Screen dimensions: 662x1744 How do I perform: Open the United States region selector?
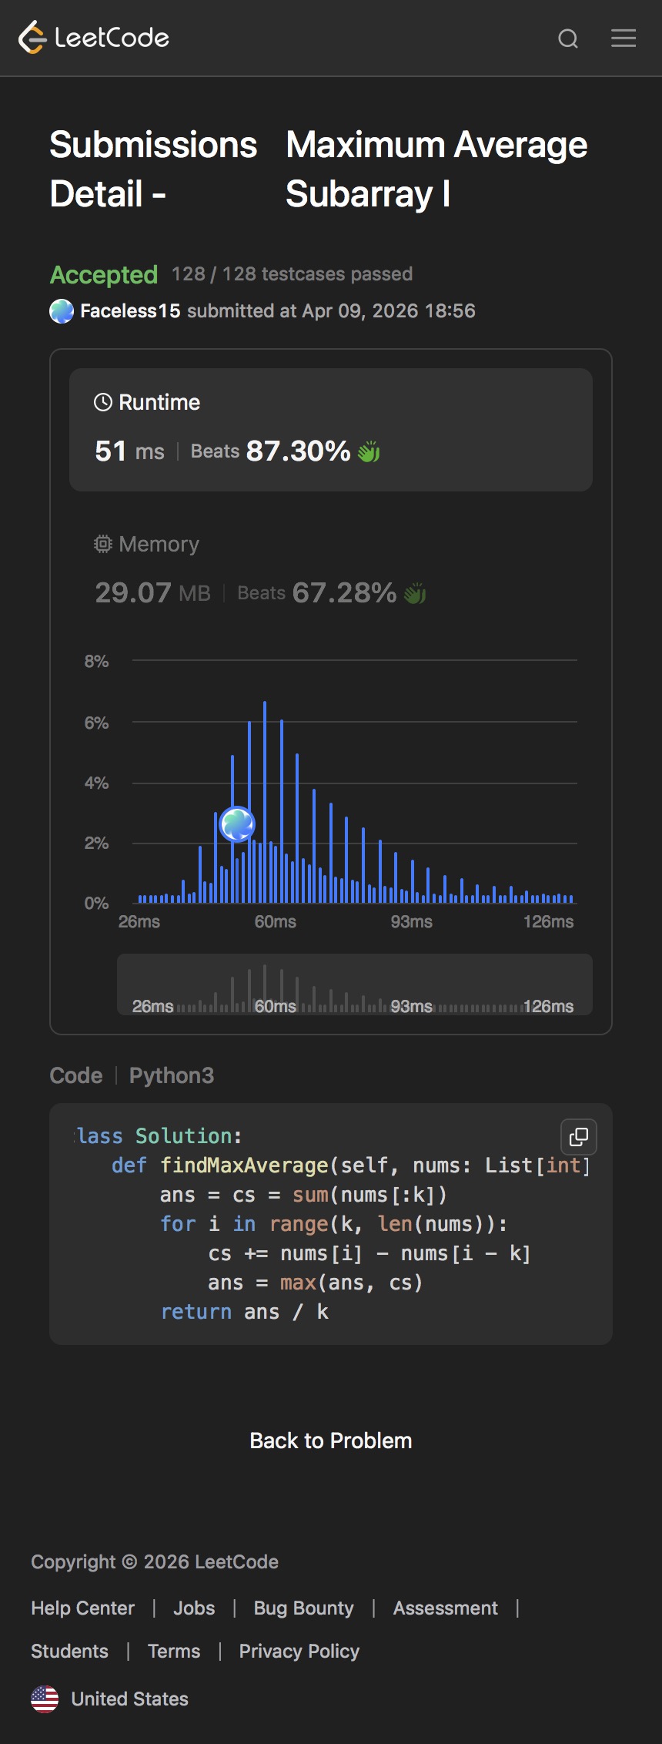(129, 1699)
